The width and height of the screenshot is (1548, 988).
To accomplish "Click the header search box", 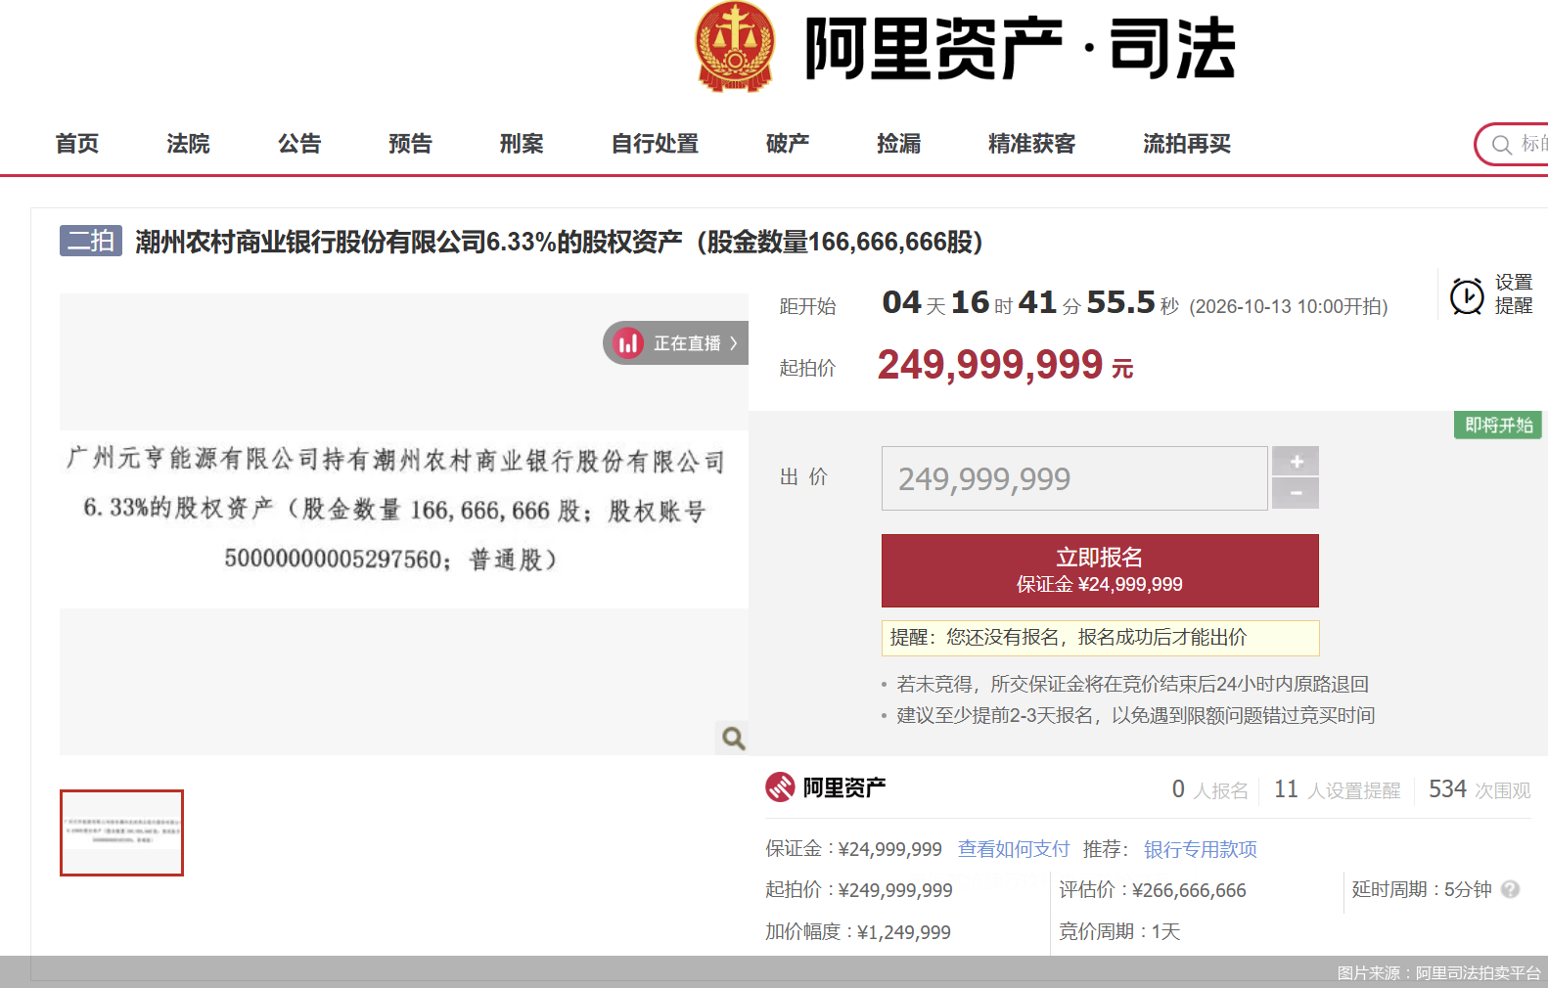I will (x=1512, y=145).
